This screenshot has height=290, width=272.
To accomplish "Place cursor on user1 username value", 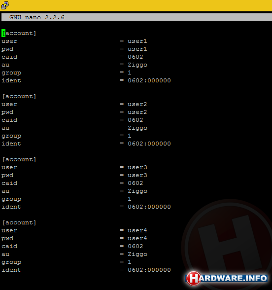I will tap(137, 41).
